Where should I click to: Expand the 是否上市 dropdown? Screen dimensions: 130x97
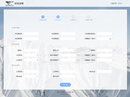(x=74, y=50)
